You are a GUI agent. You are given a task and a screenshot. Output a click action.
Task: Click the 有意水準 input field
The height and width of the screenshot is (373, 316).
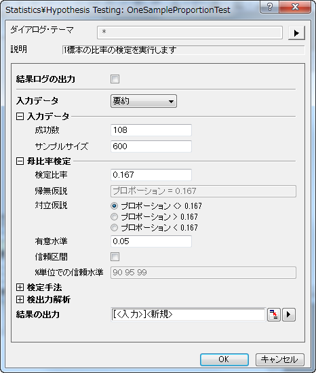(x=151, y=241)
